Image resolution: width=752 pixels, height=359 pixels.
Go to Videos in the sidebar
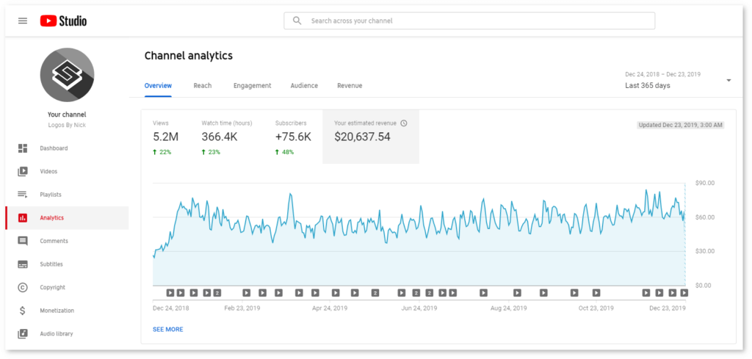(48, 172)
